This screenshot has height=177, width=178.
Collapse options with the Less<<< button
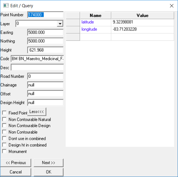point(37,112)
